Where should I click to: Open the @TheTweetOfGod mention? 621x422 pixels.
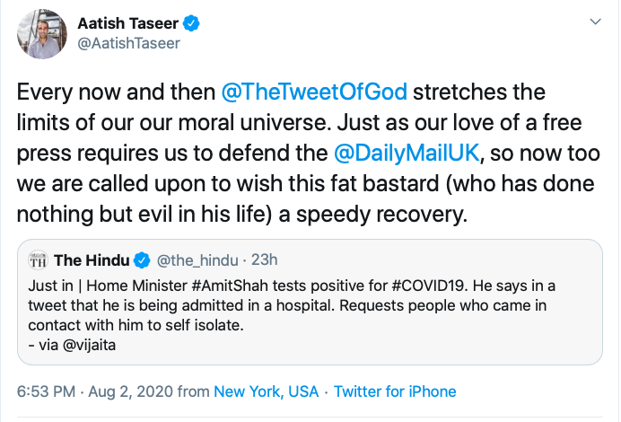pyautogui.click(x=315, y=92)
